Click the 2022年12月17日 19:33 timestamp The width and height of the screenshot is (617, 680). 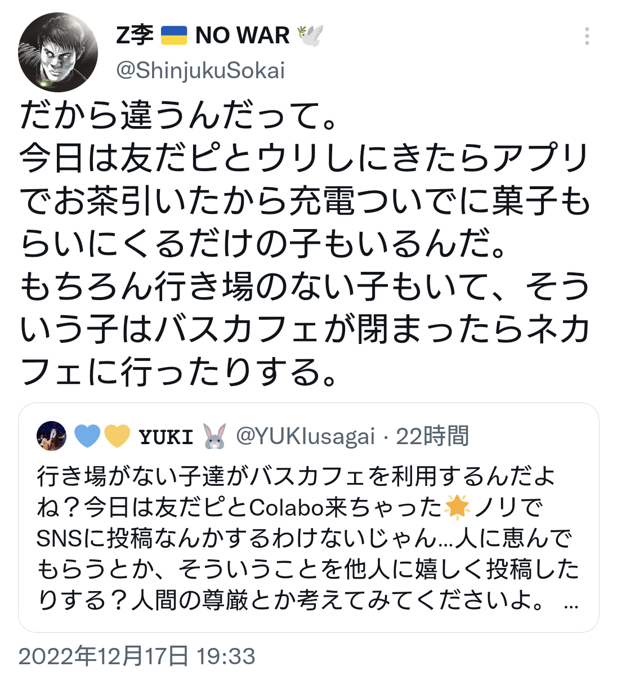(x=137, y=656)
